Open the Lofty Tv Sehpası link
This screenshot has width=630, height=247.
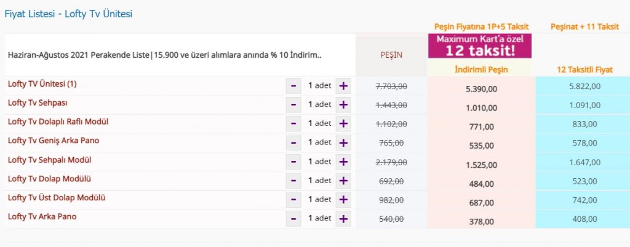38,103
